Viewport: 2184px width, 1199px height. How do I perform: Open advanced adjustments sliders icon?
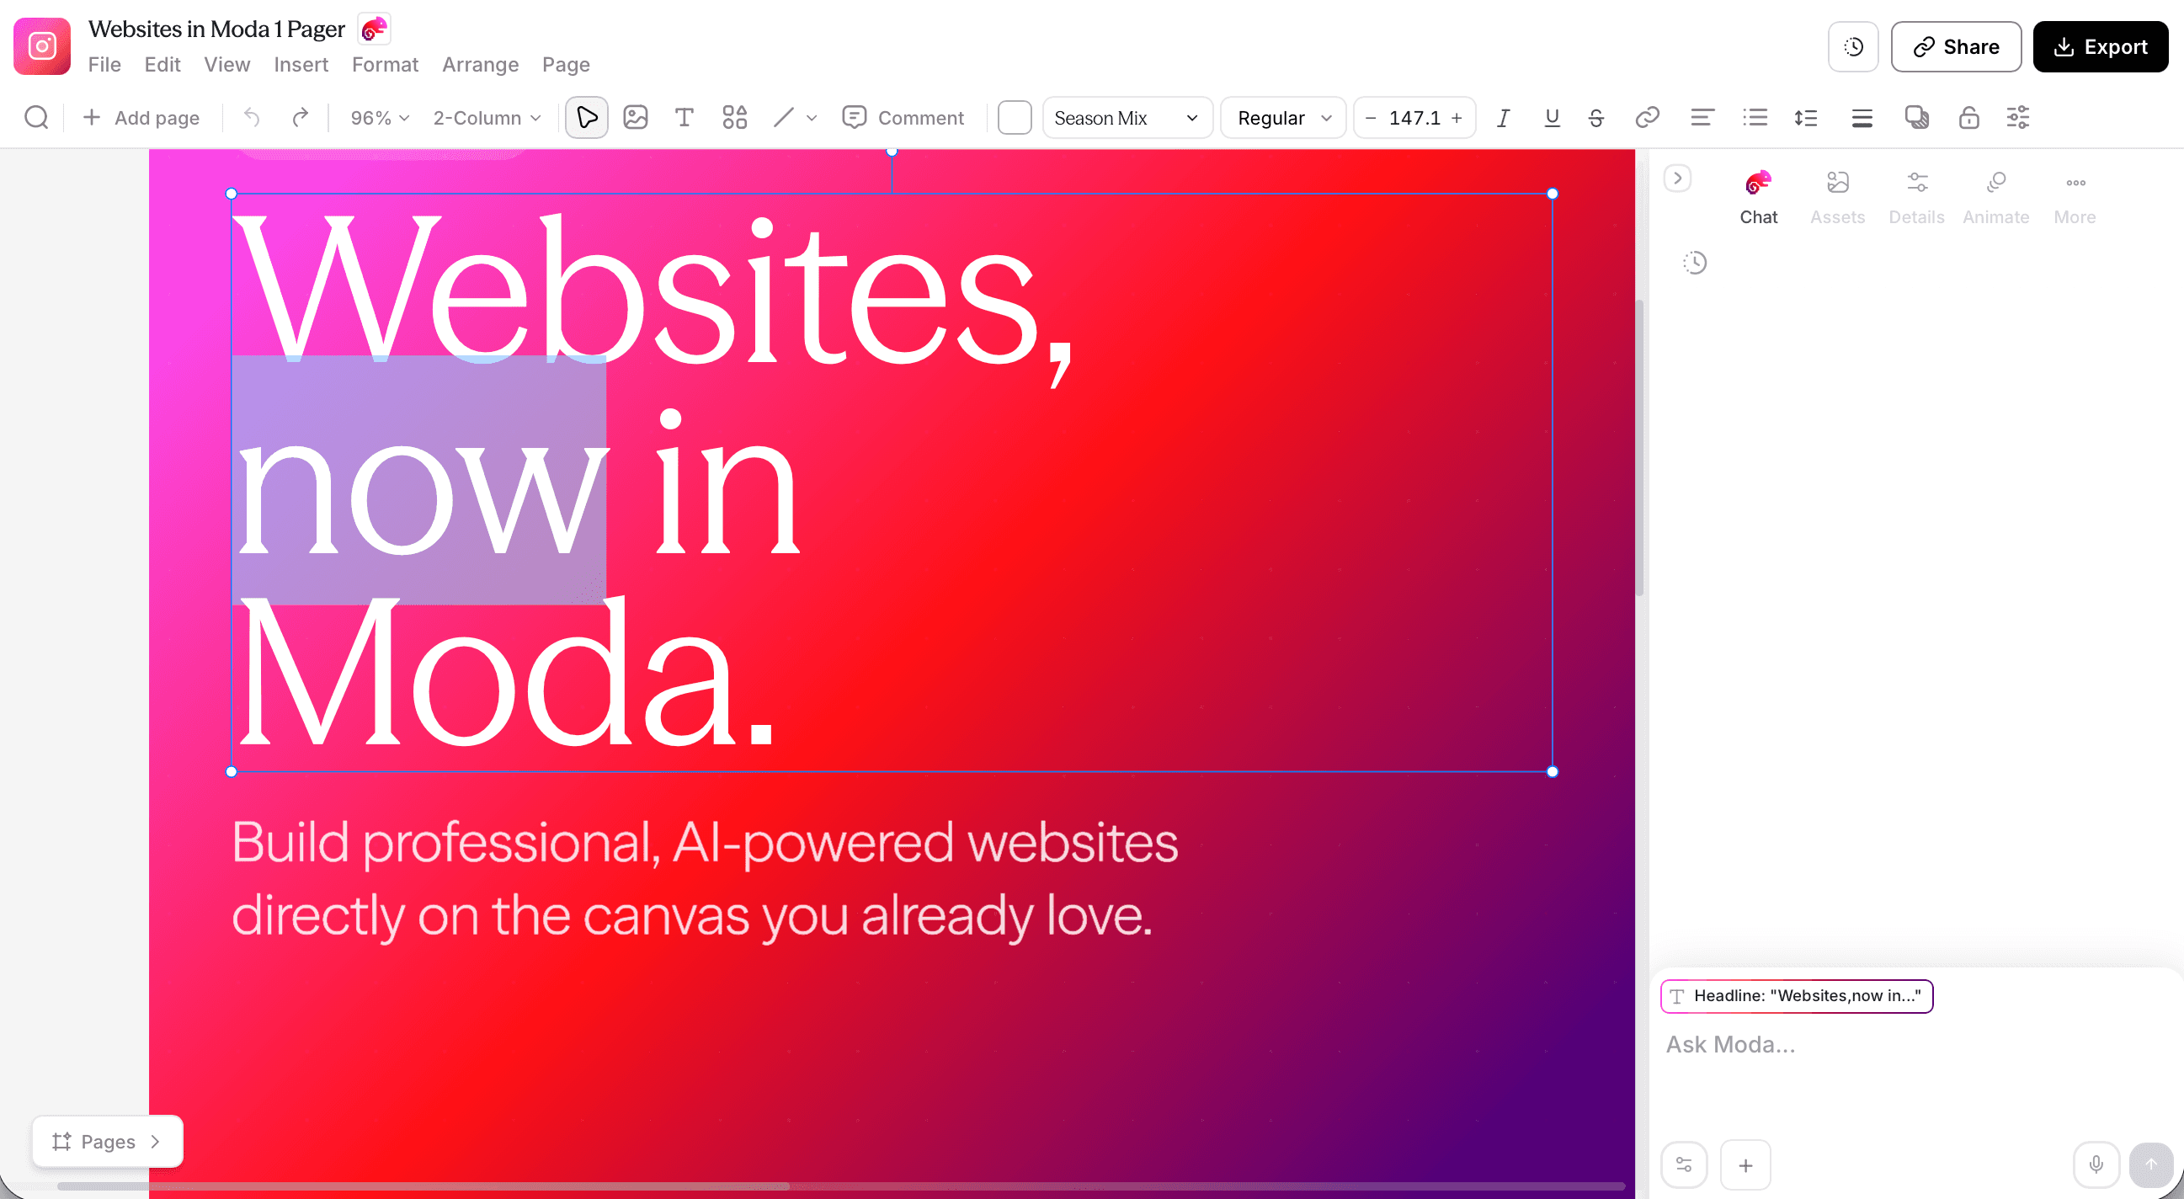click(x=2018, y=117)
